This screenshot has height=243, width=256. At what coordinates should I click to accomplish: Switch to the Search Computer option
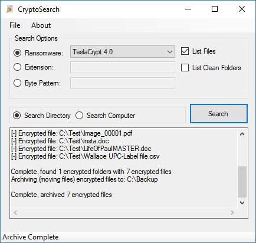80,116
